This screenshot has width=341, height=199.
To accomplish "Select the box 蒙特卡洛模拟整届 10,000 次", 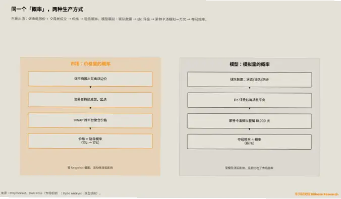I will (x=249, y=121).
